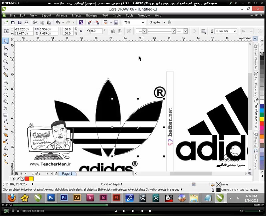Click the Open folder icon
Image resolution: width=266 pixels, height=216 pixels.
[13, 22]
